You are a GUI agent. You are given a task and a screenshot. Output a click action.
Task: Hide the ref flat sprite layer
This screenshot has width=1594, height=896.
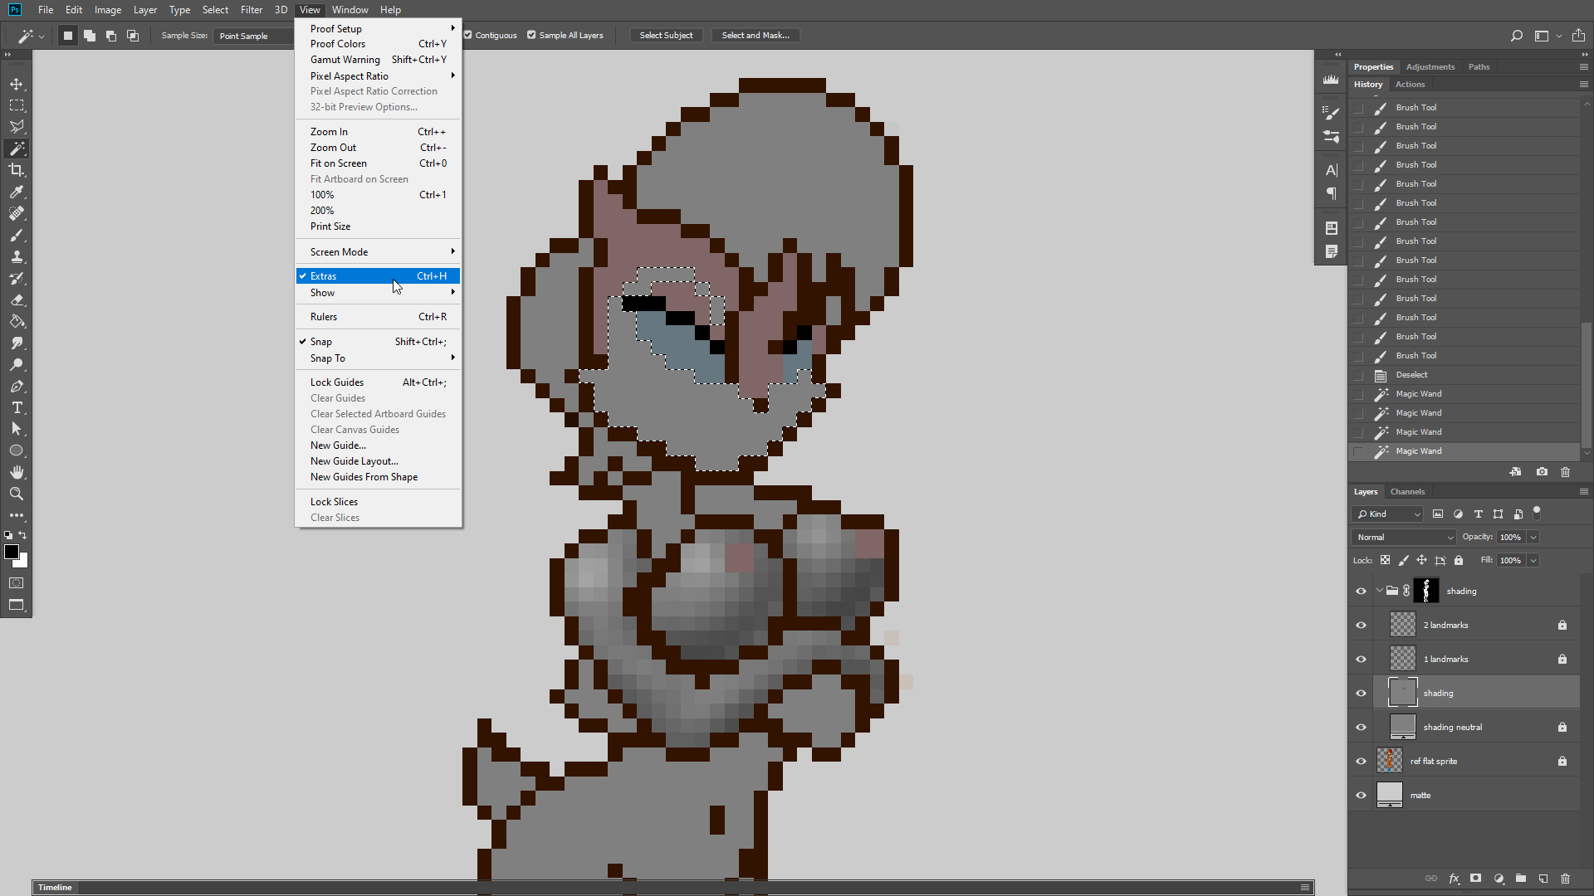1361,761
